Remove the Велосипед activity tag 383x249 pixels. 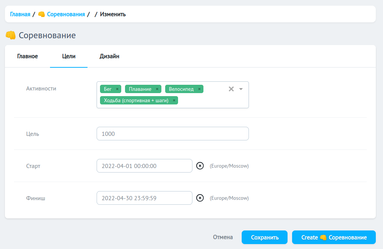tap(199, 89)
